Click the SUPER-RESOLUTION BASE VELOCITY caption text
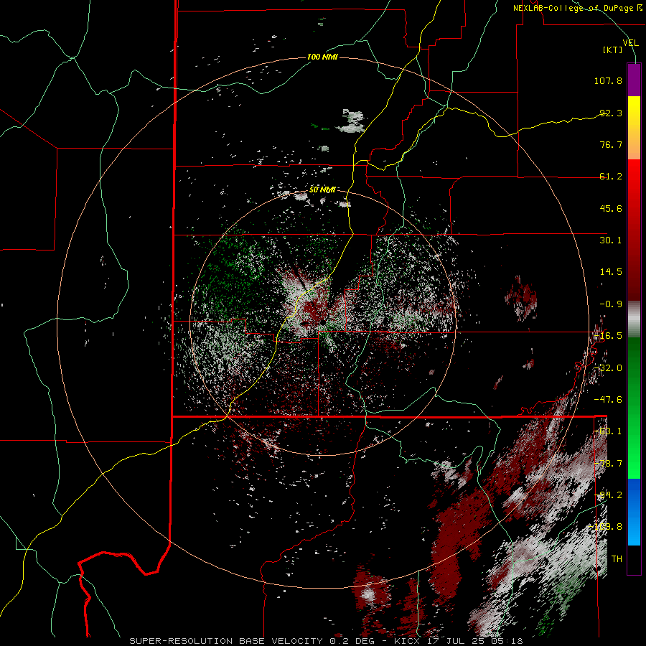Image resolution: width=646 pixels, height=646 pixels. pyautogui.click(x=226, y=641)
